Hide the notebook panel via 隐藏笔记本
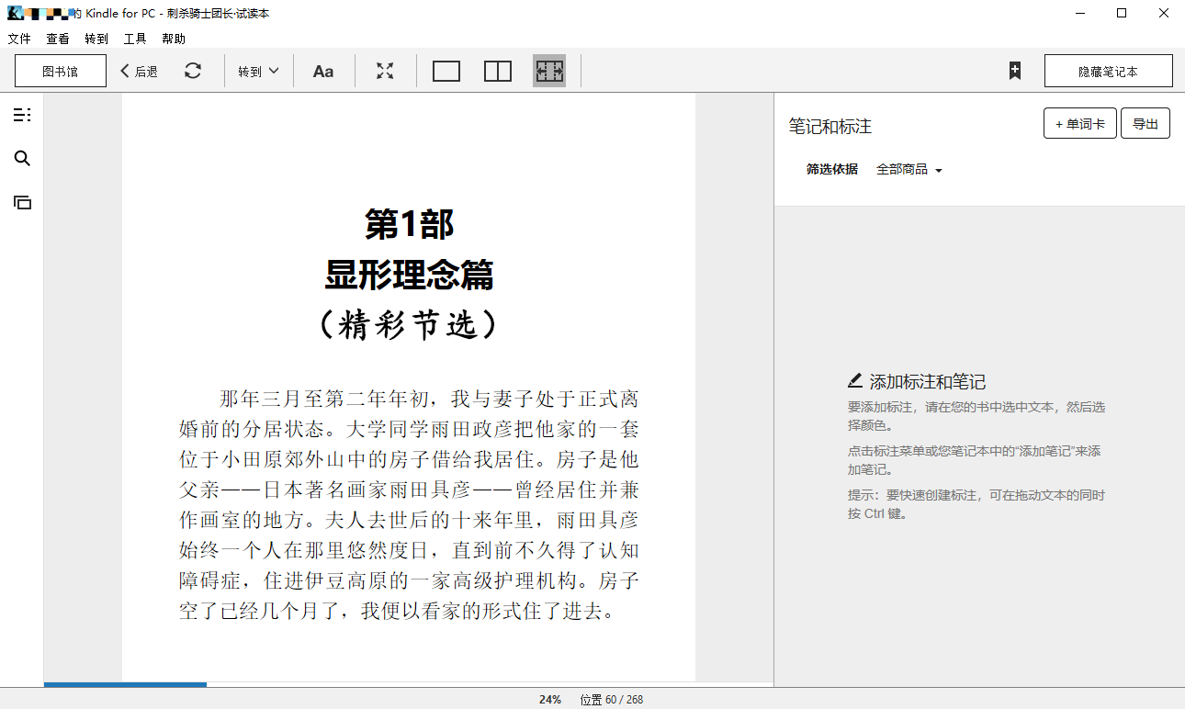This screenshot has width=1185, height=709. (1109, 71)
